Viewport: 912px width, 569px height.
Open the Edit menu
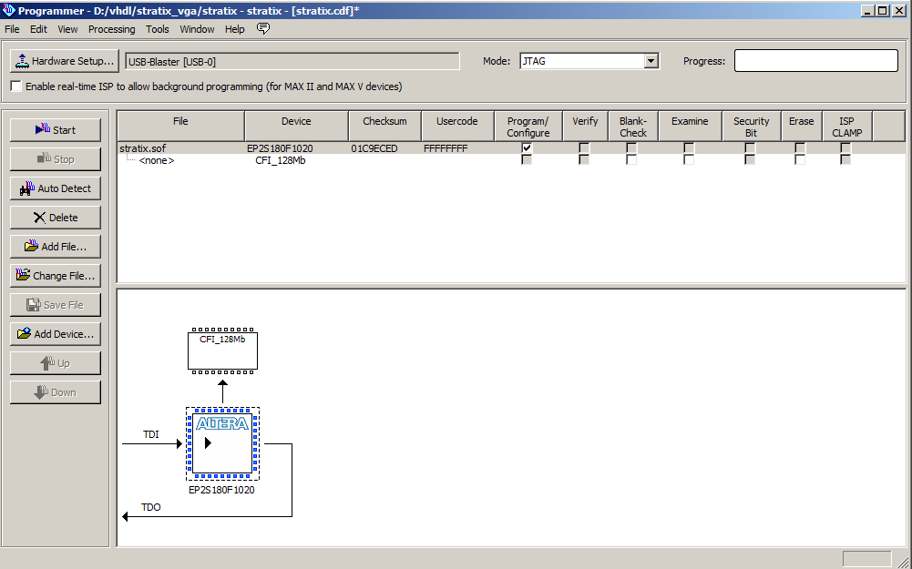point(38,29)
